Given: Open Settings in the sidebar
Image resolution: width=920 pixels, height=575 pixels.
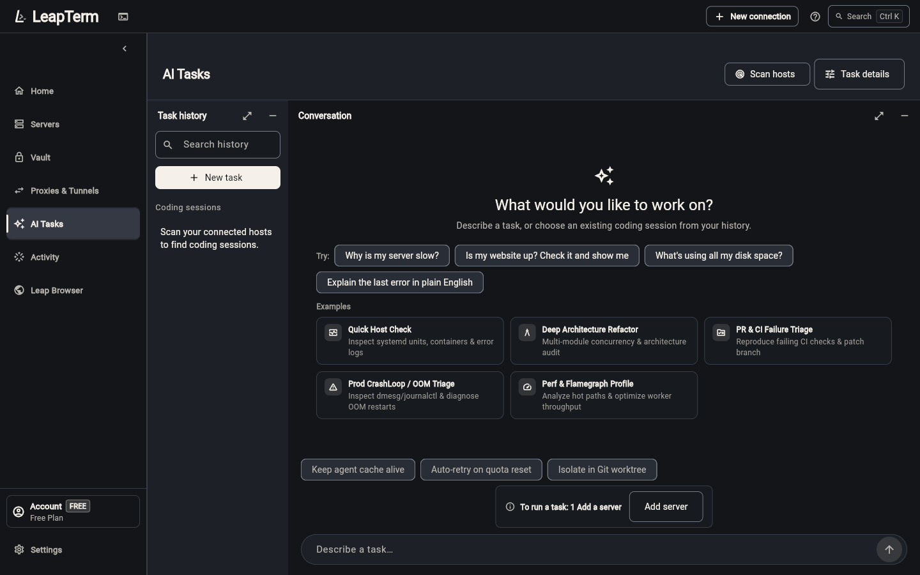Looking at the screenshot, I should coord(73,550).
